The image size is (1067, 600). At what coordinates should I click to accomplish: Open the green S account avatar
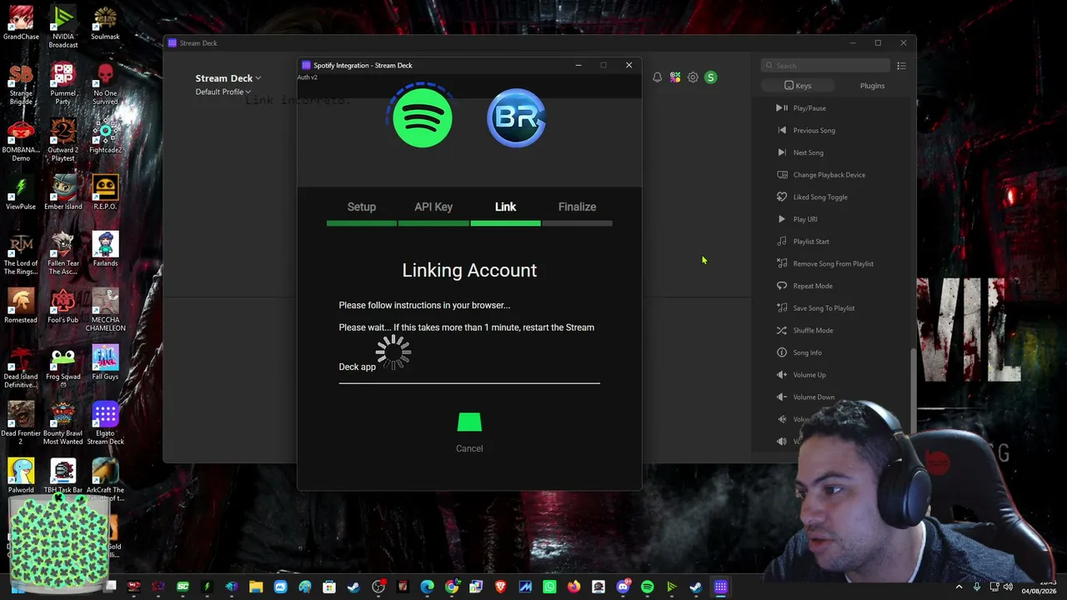point(710,77)
